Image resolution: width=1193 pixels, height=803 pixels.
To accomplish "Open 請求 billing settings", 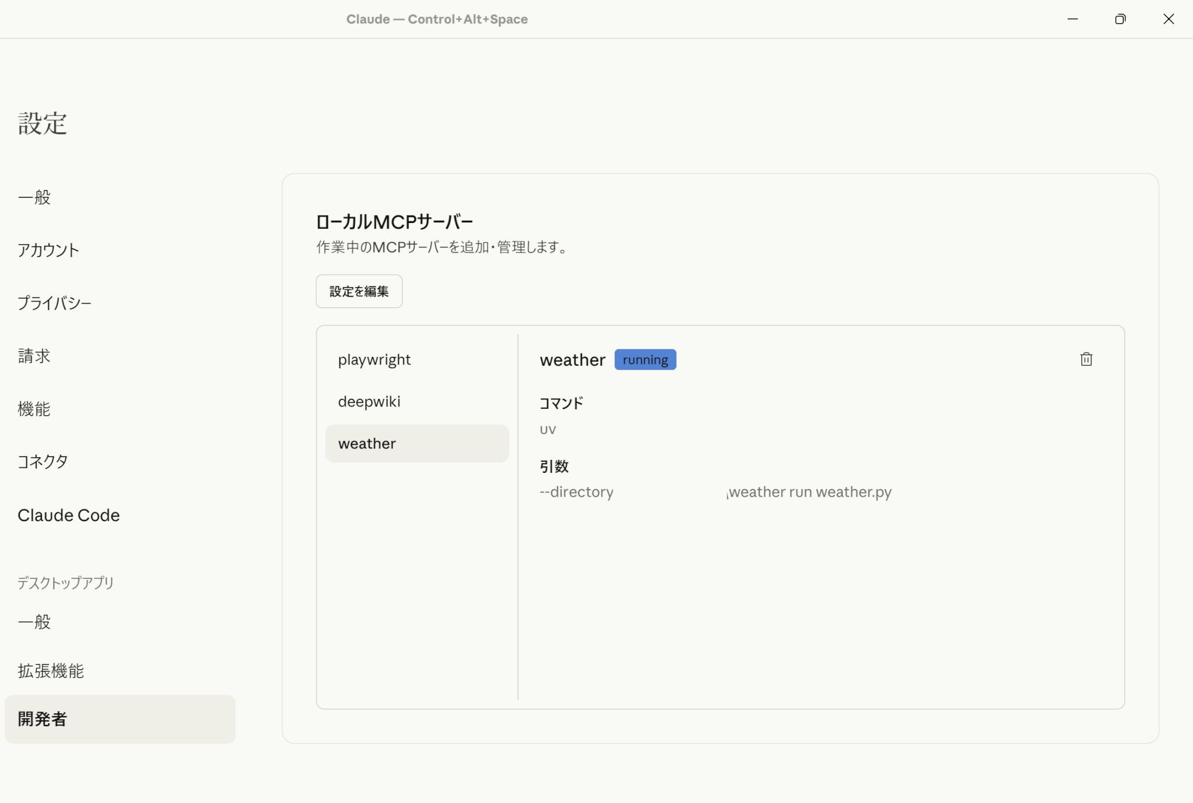I will (x=34, y=356).
